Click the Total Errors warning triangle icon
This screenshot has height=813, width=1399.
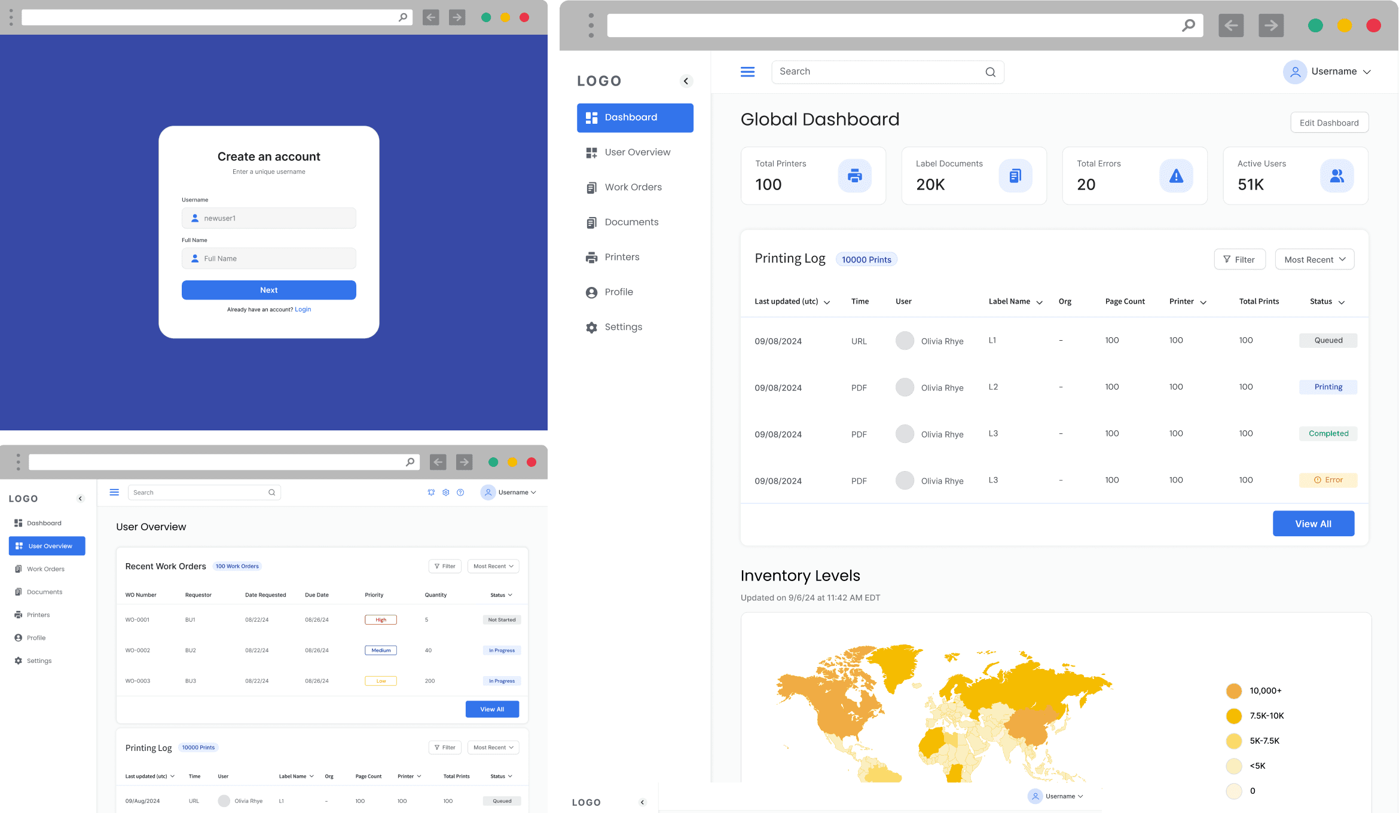[x=1176, y=176]
